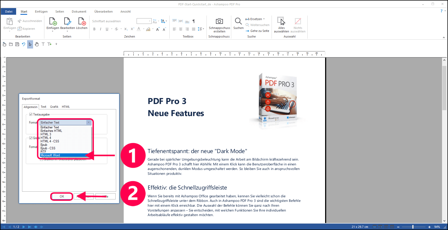This screenshot has height=230, width=448.
Task: Open the HTML tab in Exportformat dialog
Action: point(66,107)
